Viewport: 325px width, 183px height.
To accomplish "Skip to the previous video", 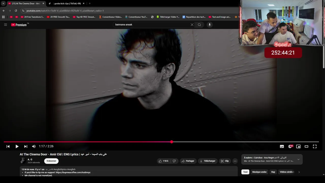I will [8, 146].
